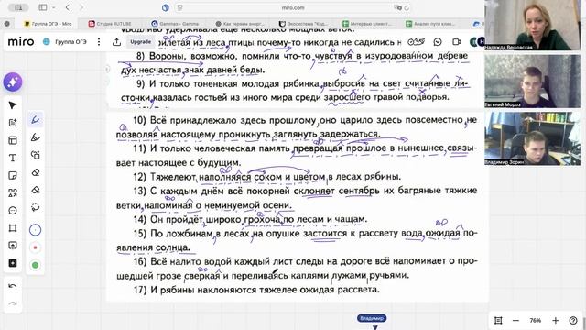Go forward in Safari history
The height and width of the screenshot is (330, 586).
pos(81,7)
